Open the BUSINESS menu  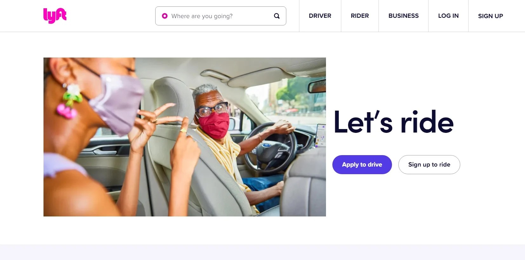point(403,16)
